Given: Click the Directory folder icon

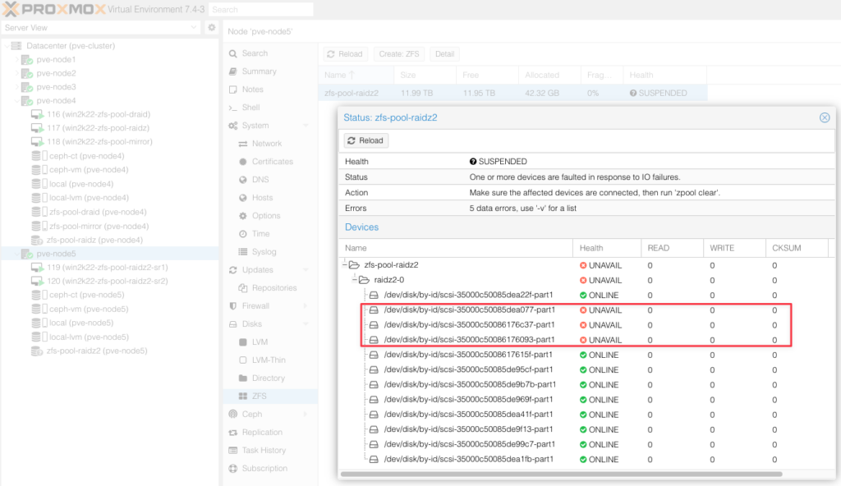Looking at the screenshot, I should (x=243, y=378).
